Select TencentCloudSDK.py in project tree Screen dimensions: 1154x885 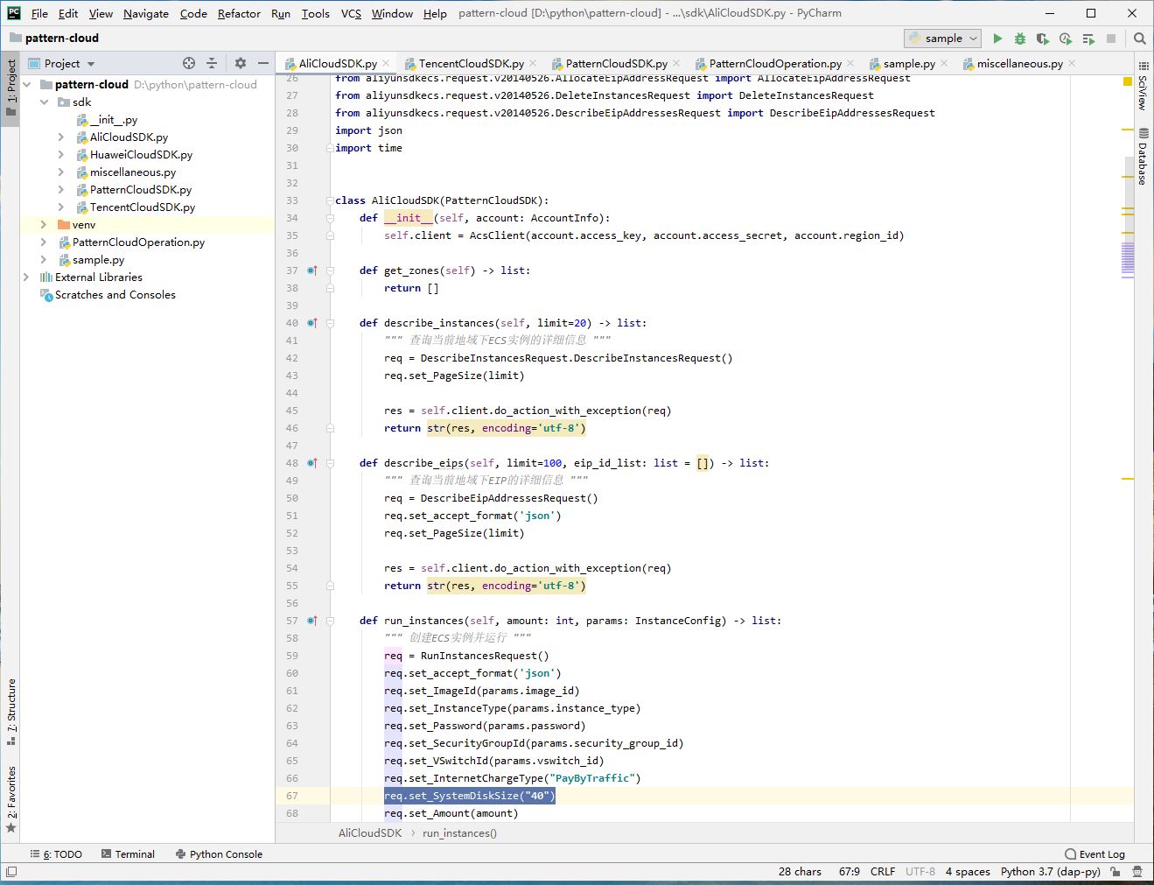pos(143,207)
